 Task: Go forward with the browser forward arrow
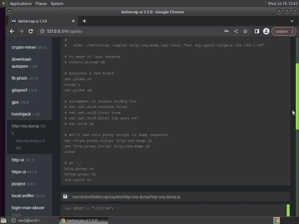pos(21,31)
